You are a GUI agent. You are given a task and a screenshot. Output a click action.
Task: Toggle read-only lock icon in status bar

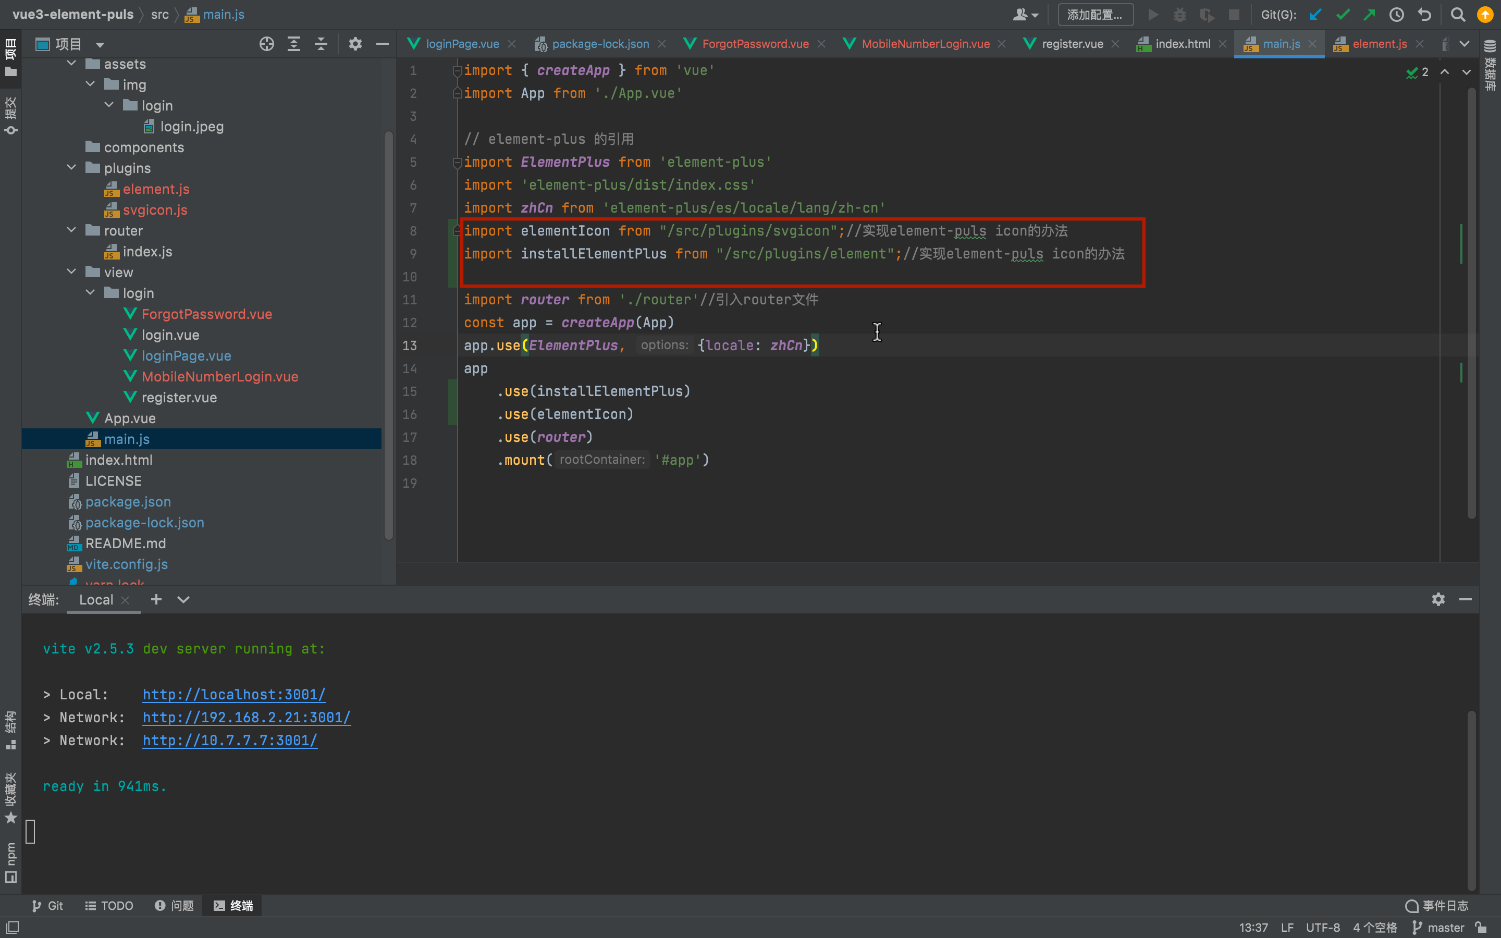1481,927
